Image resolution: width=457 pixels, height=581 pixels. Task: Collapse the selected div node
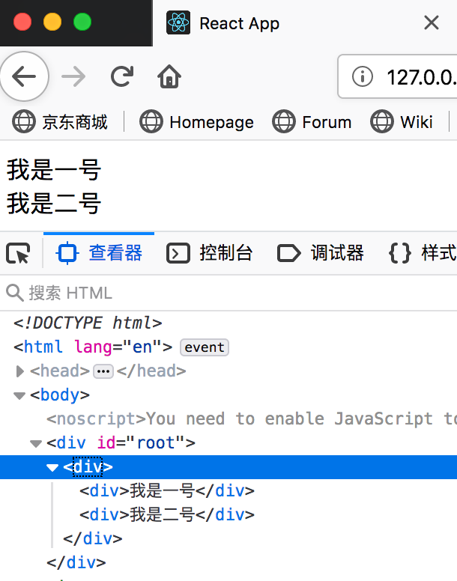pyautogui.click(x=52, y=468)
